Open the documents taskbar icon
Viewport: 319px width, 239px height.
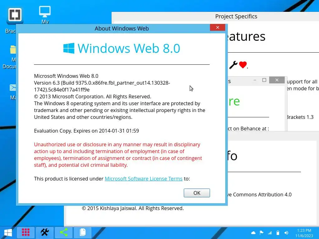click(83, 232)
